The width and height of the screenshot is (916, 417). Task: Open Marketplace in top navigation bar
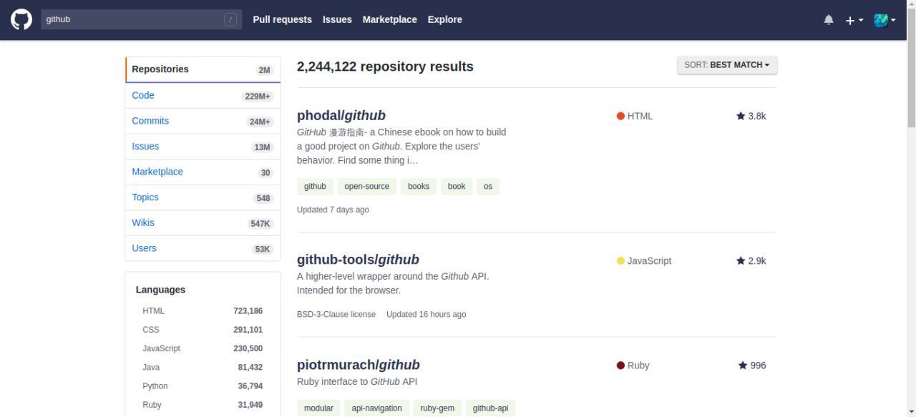tap(390, 19)
